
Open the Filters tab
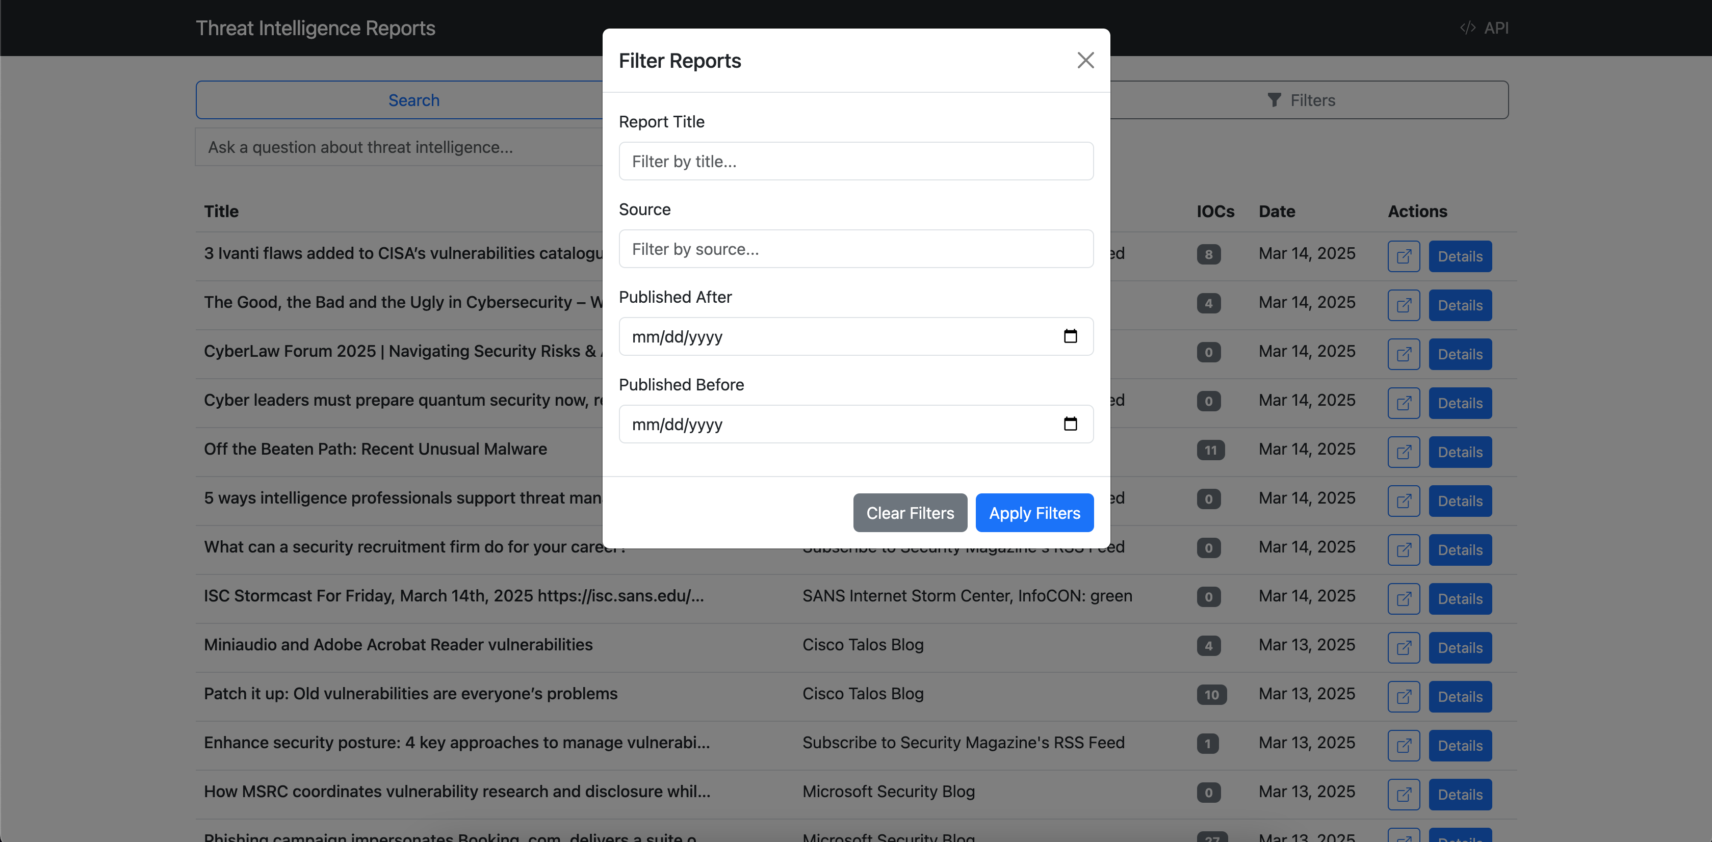click(1301, 100)
